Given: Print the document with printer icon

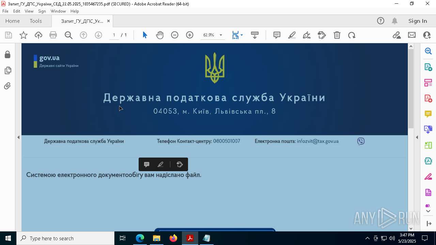Looking at the screenshot, I should pos(53,35).
